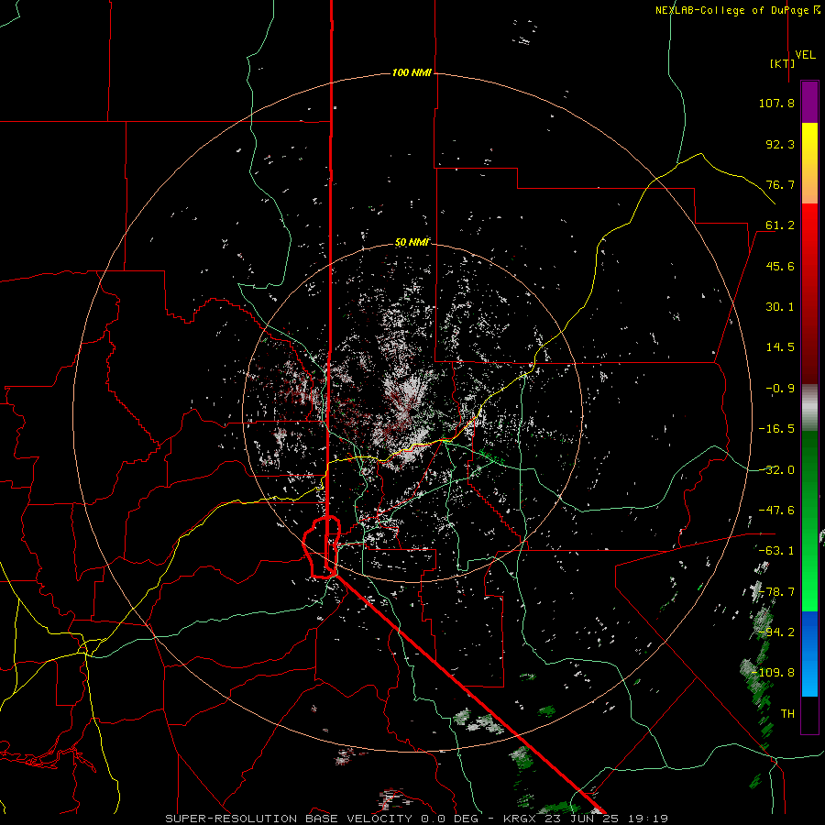Select the 61.2 velocity scale value

coord(780,225)
